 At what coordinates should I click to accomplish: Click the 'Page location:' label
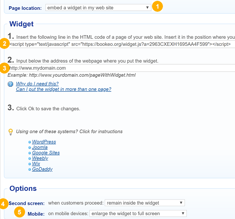click(x=25, y=8)
